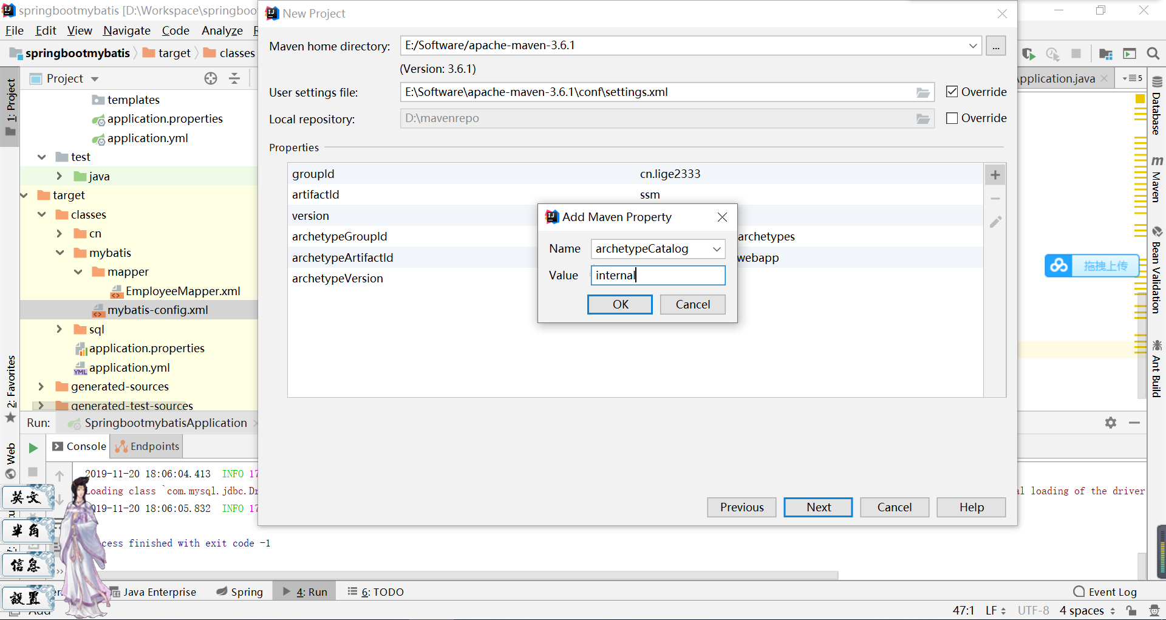Open the Web tool window
The image size is (1166, 620).
[x=10, y=462]
